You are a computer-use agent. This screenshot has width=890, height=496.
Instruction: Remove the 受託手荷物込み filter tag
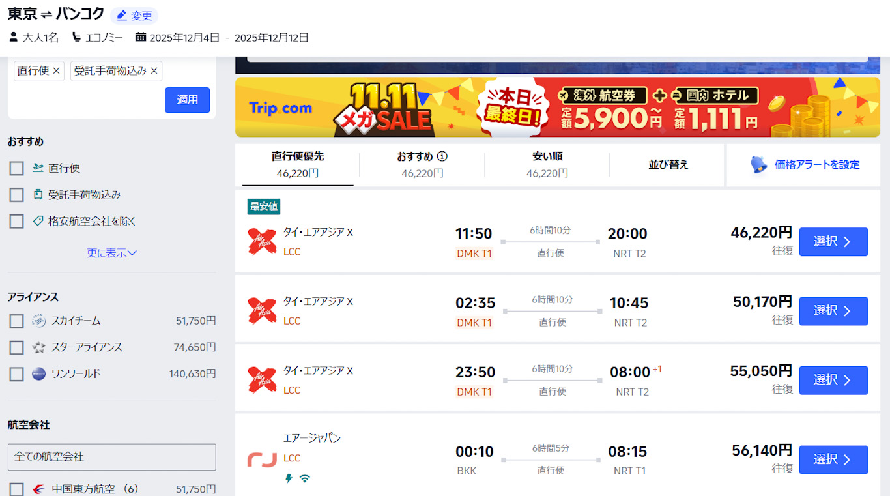[x=154, y=71]
